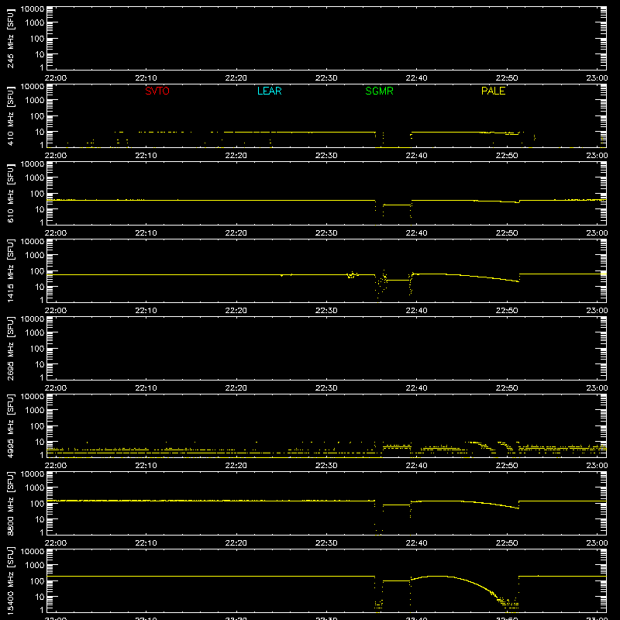Click 22:10 under the 410 MHz panel
The image size is (620, 620).
(146, 156)
